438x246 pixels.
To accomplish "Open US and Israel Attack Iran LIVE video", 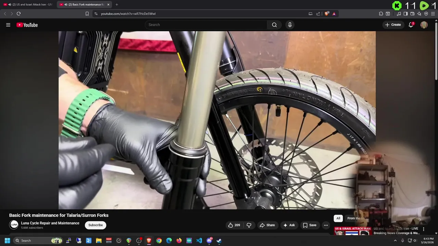I will 397,231.
